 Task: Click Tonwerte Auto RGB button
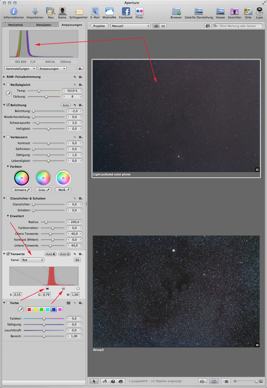point(65,254)
